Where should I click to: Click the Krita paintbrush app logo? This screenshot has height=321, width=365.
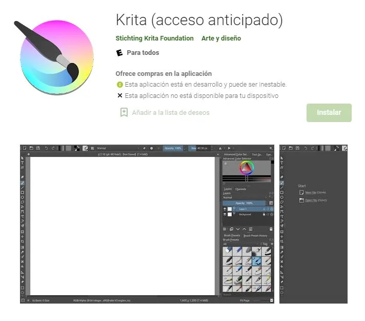[x=54, y=57]
